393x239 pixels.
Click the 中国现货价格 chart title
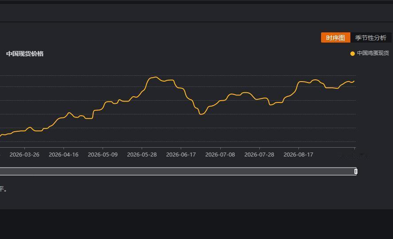[25, 54]
